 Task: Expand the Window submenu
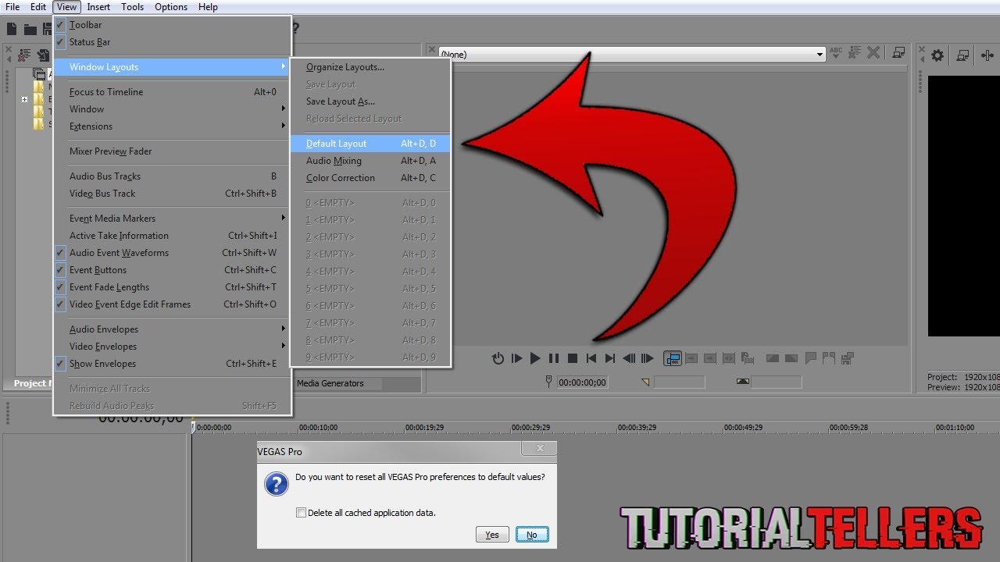click(x=172, y=109)
